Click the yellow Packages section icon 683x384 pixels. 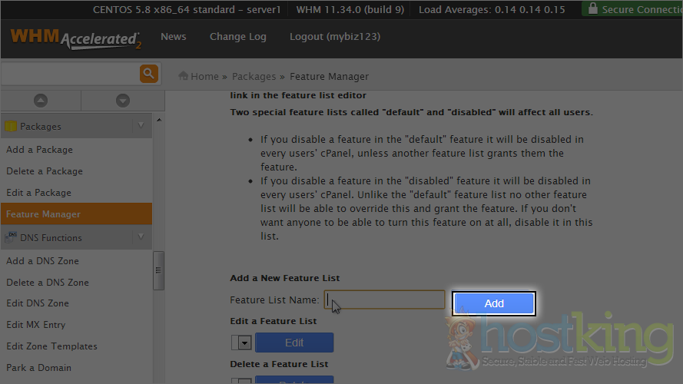[11, 126]
